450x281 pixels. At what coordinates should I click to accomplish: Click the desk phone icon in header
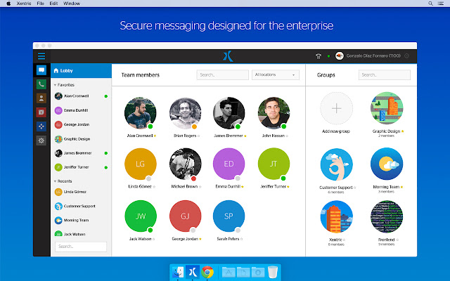[x=318, y=56]
